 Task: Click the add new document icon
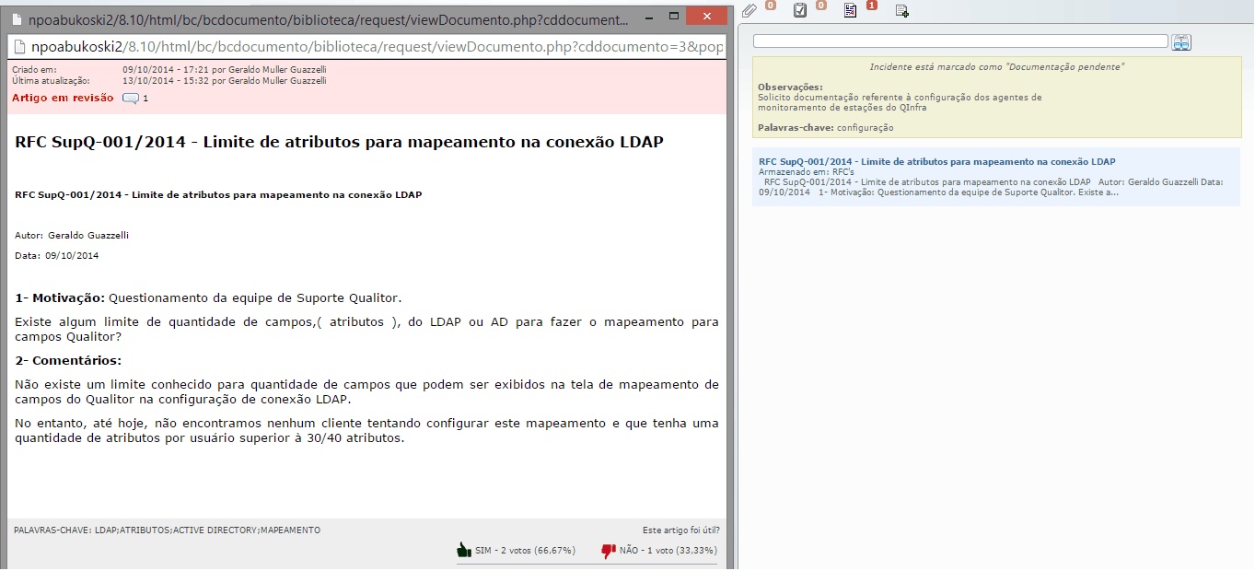[x=902, y=10]
